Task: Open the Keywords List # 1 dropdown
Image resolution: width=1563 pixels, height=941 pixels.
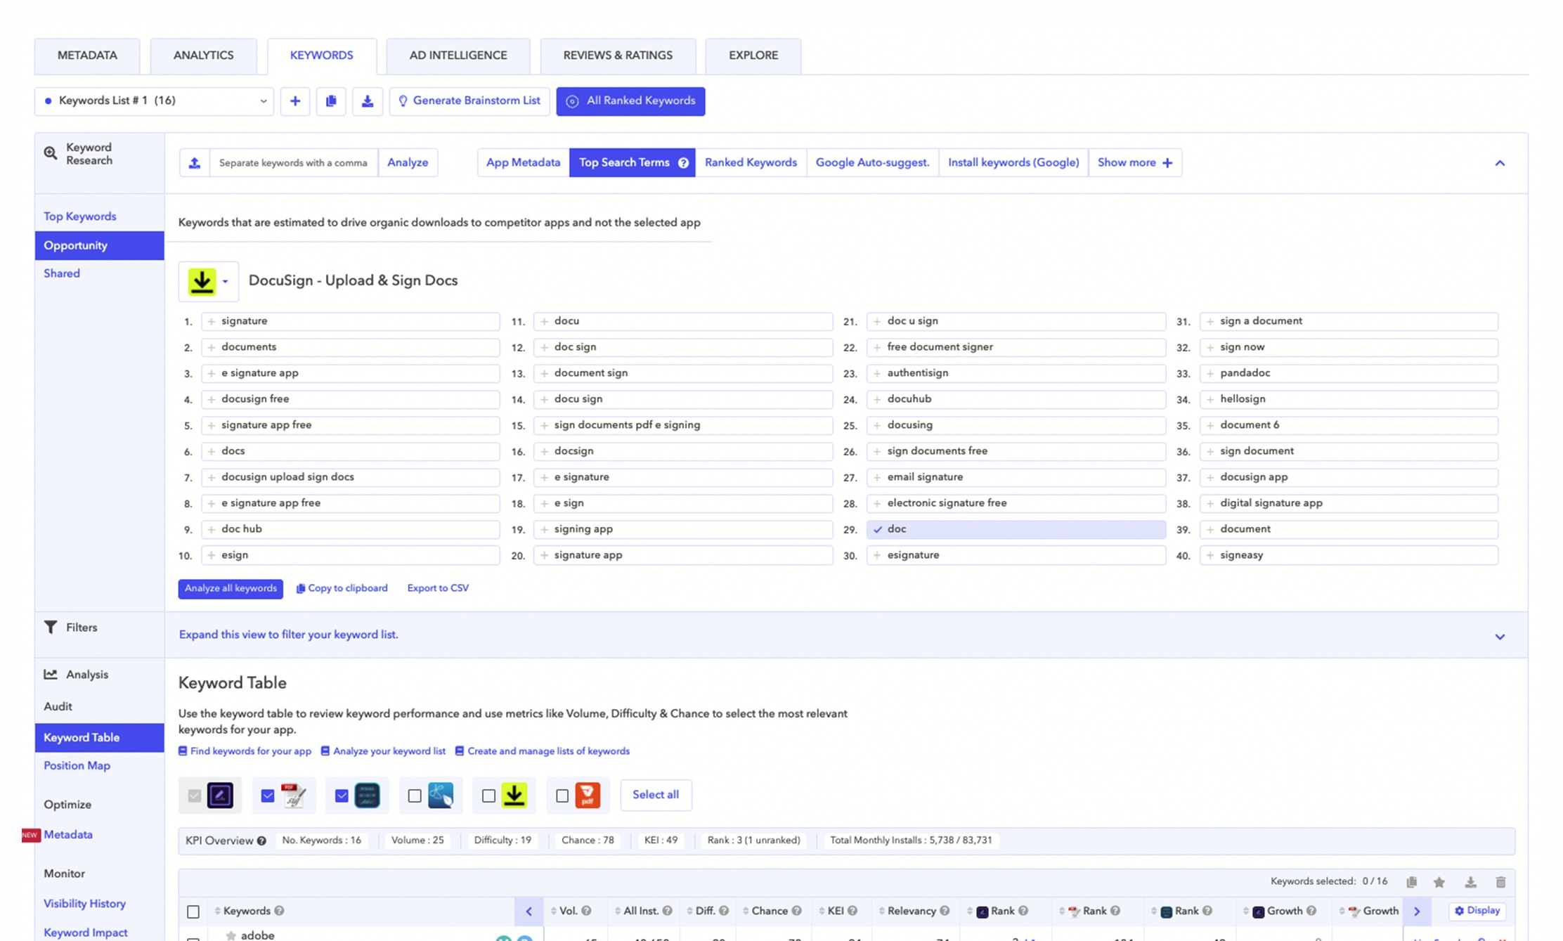Action: click(154, 101)
